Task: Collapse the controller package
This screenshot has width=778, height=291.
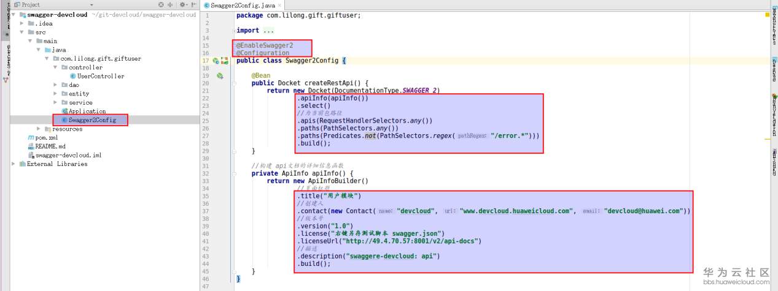Action: [56, 67]
